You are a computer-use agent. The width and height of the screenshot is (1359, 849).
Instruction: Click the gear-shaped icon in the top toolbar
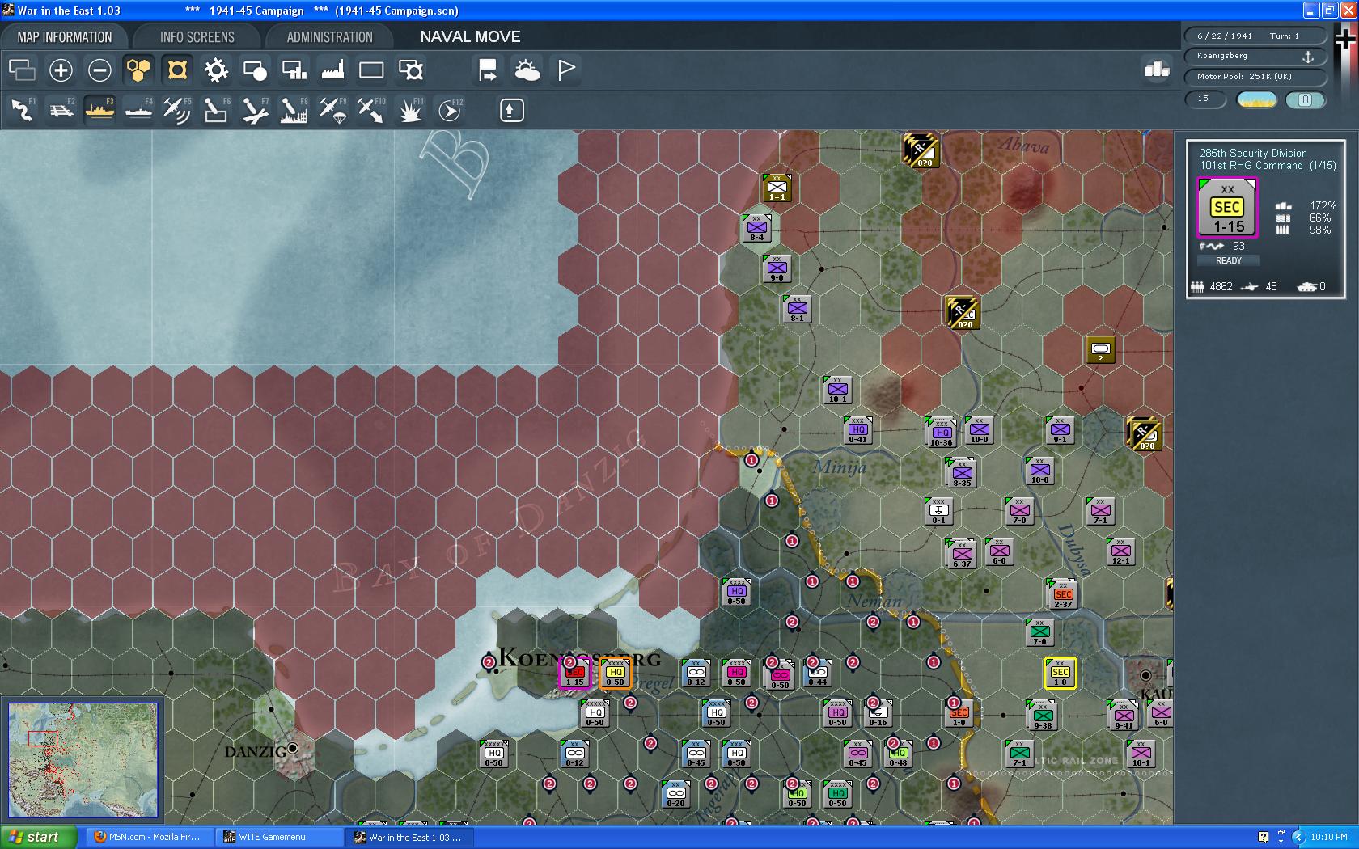click(216, 70)
